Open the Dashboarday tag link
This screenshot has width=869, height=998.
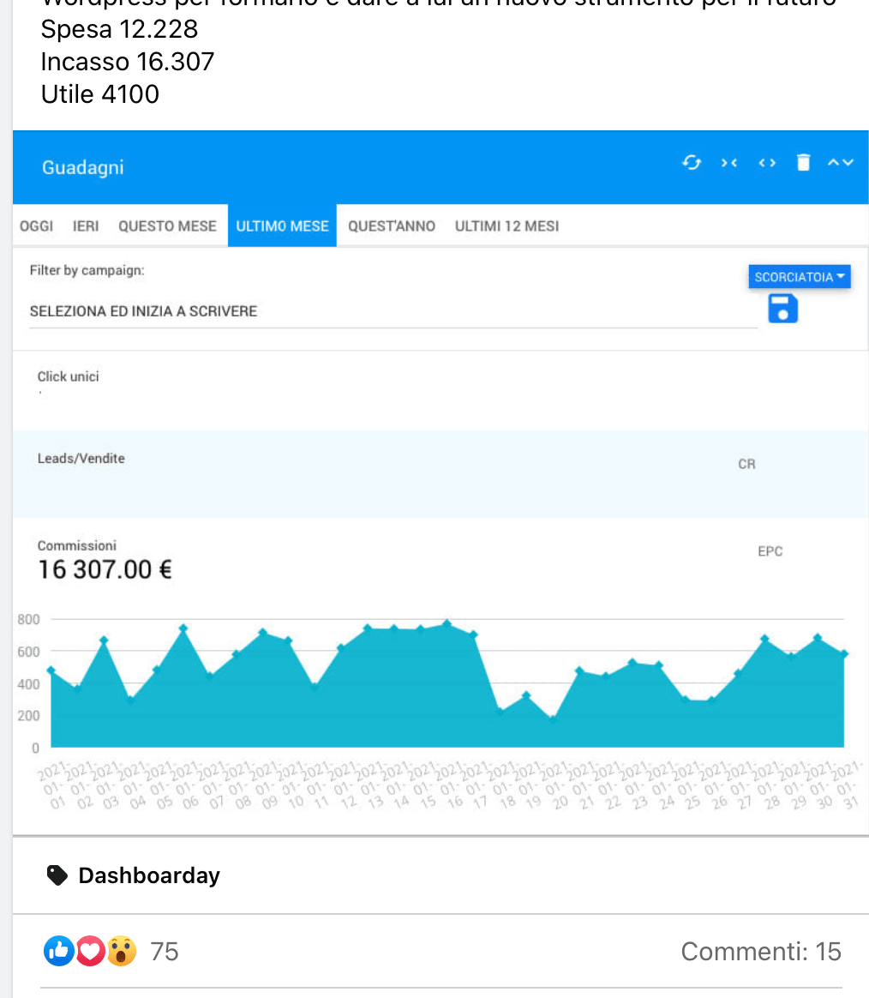[x=149, y=875]
